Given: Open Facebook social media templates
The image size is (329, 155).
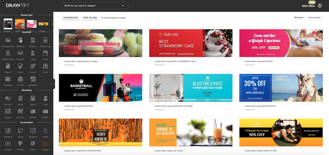Looking at the screenshot, I should pos(8,131).
